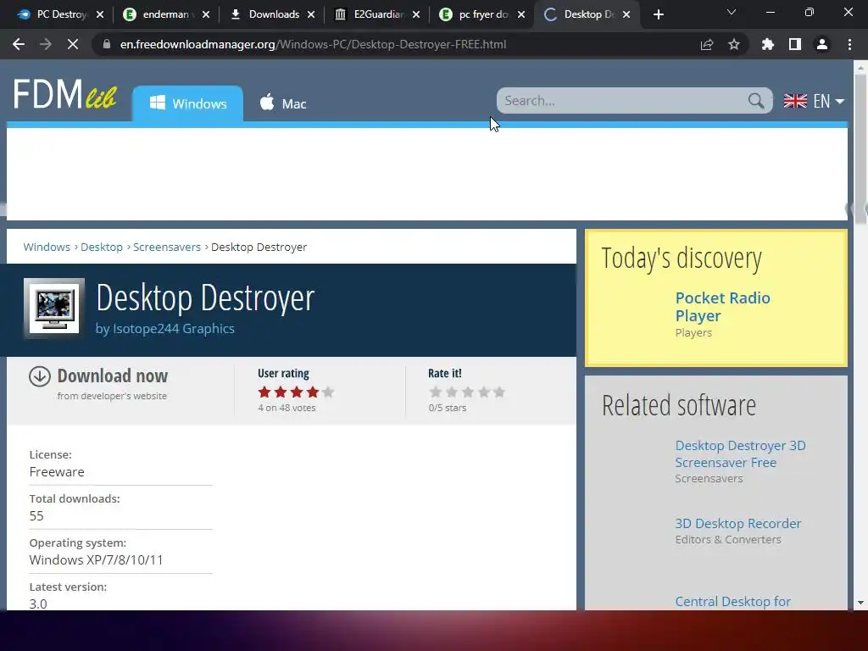
Task: Toggle the browser side panel icon
Action: click(x=795, y=44)
